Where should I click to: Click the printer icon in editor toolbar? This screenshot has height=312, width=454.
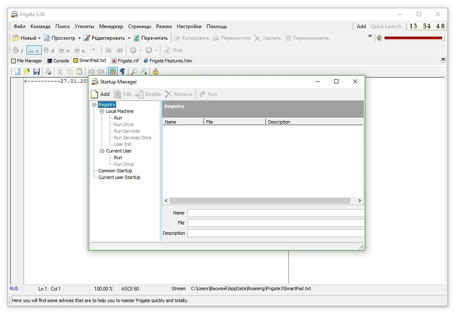click(48, 71)
